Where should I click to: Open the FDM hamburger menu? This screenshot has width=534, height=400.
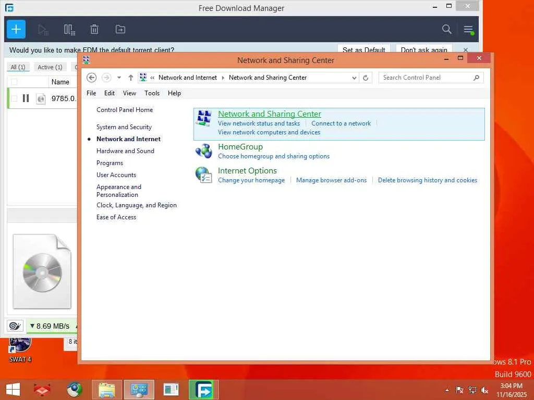[469, 30]
